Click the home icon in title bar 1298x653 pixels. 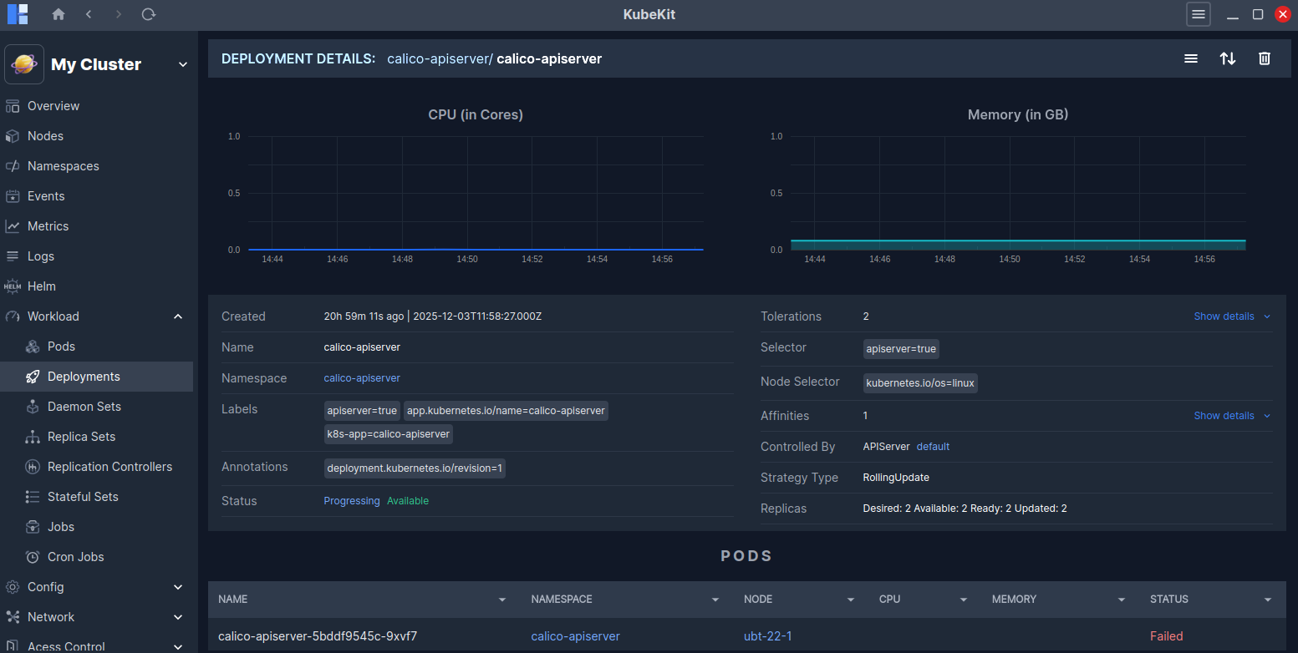coord(58,14)
